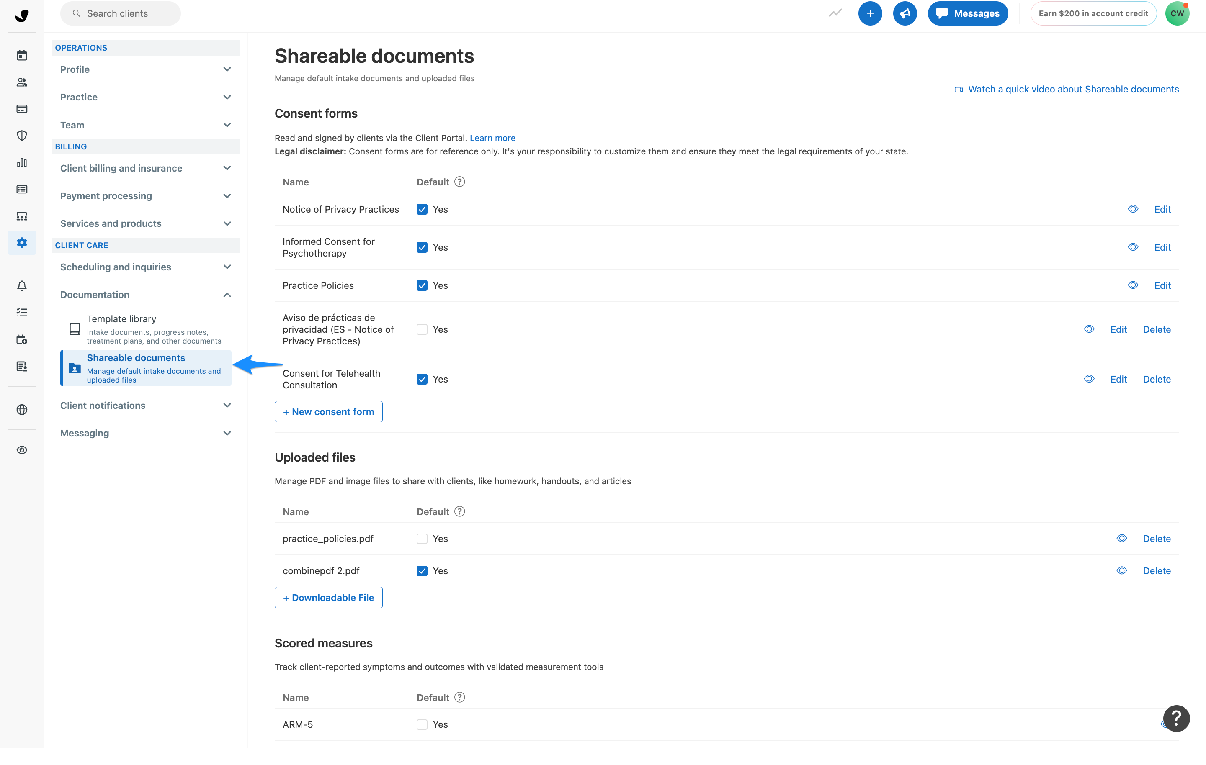
Task: Uncheck default for Consent for Telehealth Consultation
Action: pos(422,379)
